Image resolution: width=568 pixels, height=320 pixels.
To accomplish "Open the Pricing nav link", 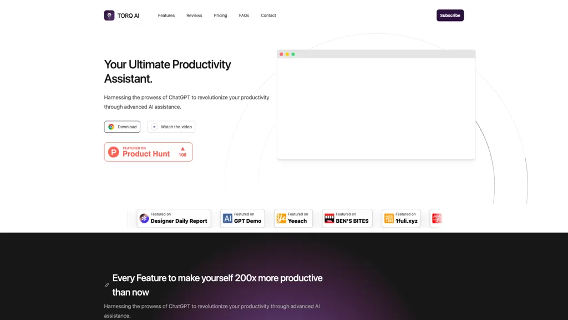I will coord(220,15).
